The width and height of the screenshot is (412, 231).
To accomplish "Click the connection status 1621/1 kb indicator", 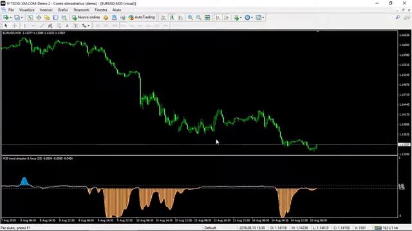I will coord(386,228).
